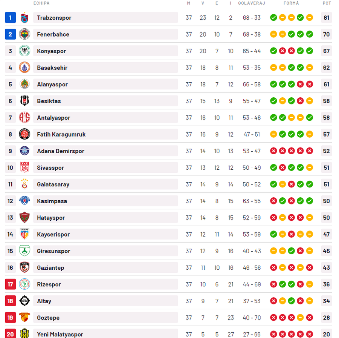Click Trabzonspor's first form indicator
The height and width of the screenshot is (338, 339).
[273, 17]
